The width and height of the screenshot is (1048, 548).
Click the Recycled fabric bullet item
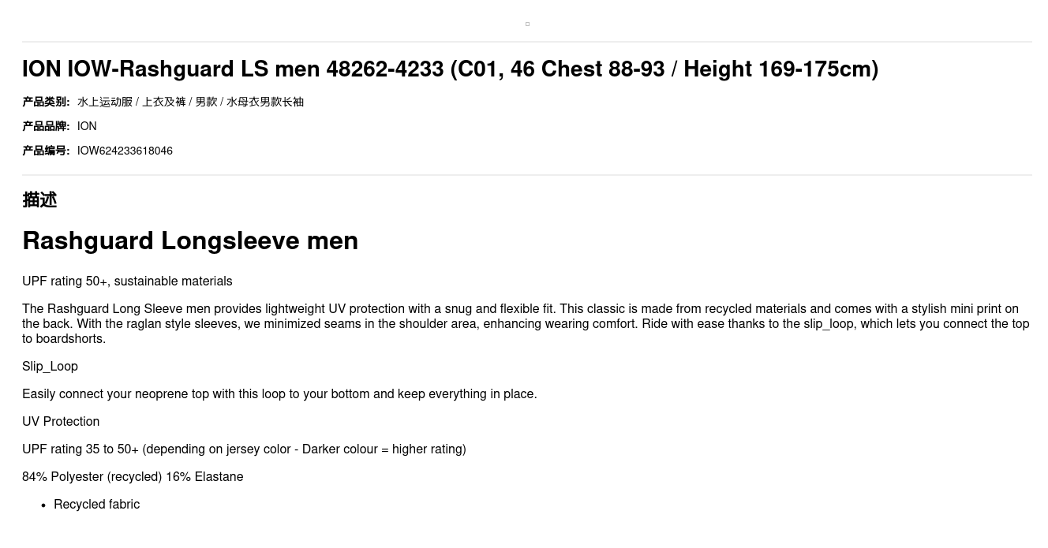tap(96, 505)
